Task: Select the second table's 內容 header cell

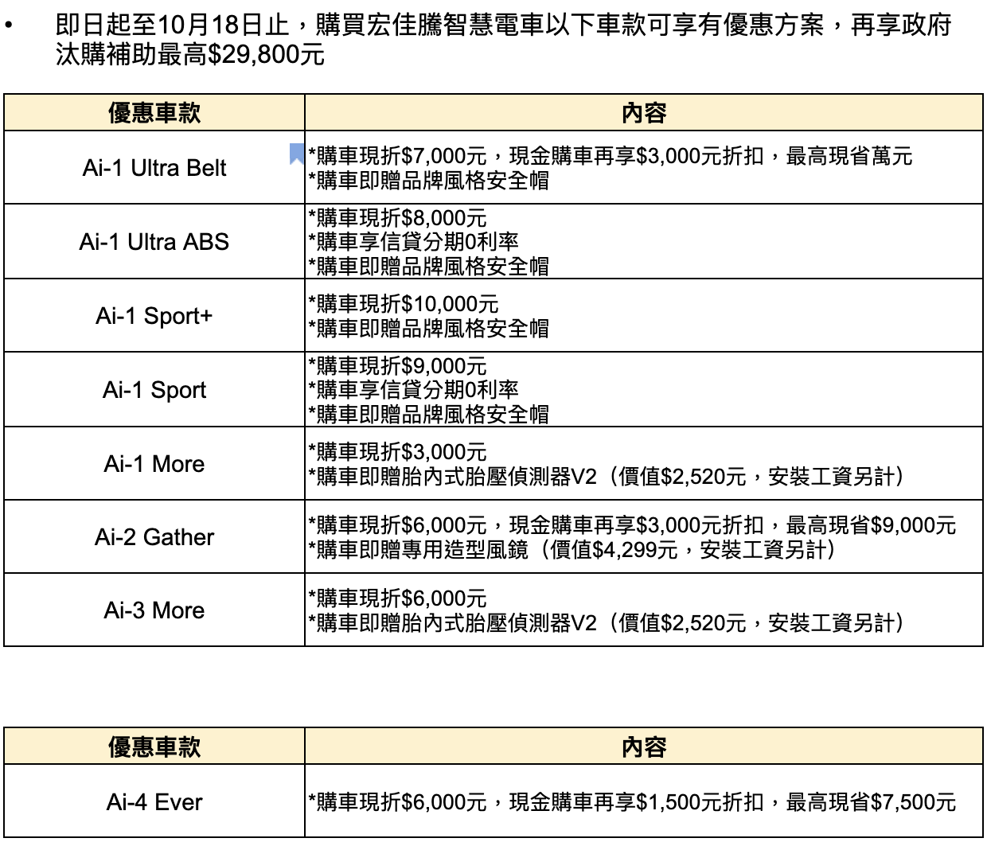Action: (x=643, y=747)
